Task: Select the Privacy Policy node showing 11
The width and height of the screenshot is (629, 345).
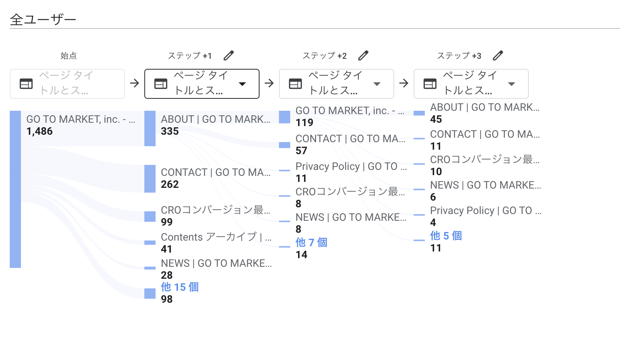Action: (x=285, y=171)
